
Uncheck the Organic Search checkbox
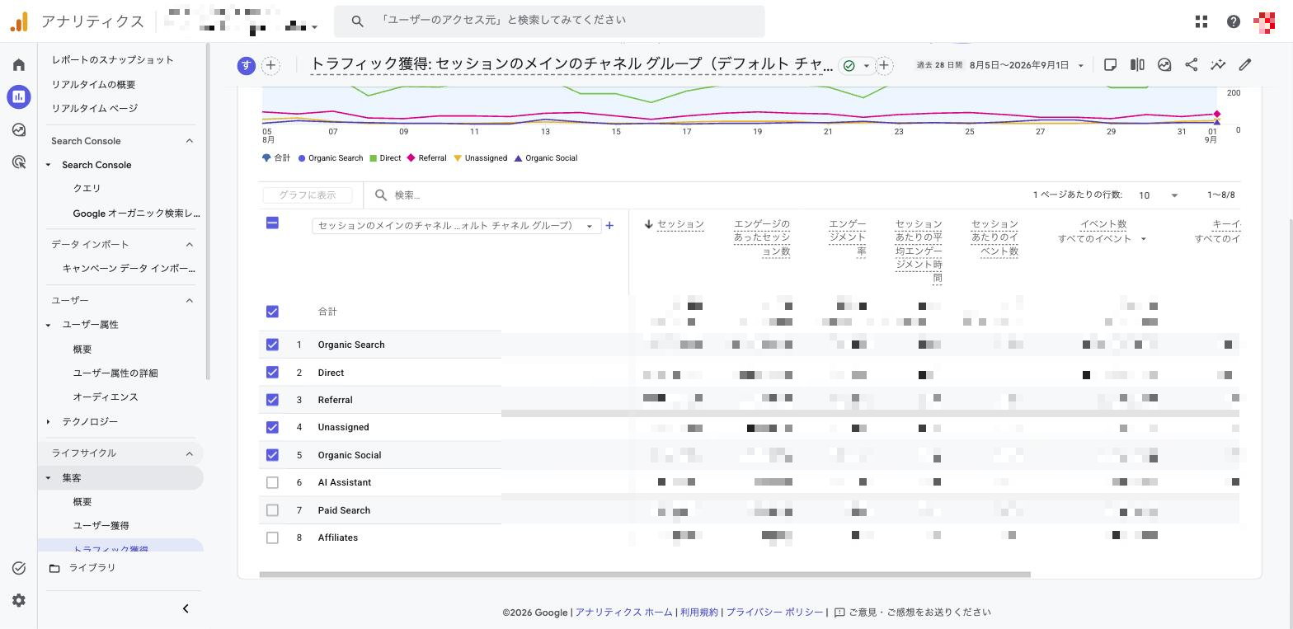tap(272, 345)
